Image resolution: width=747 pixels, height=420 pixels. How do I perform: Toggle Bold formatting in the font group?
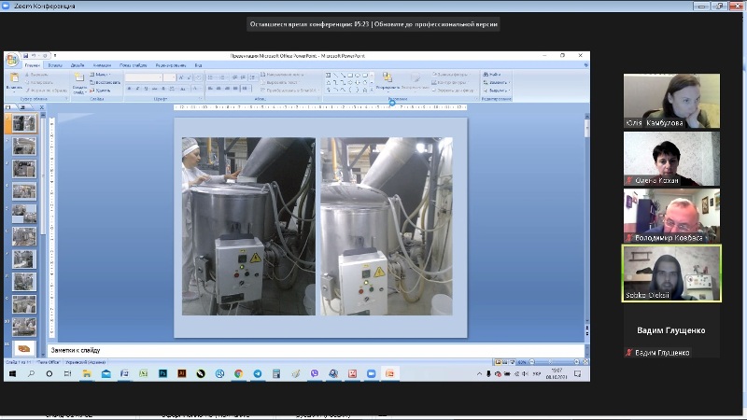(x=130, y=90)
